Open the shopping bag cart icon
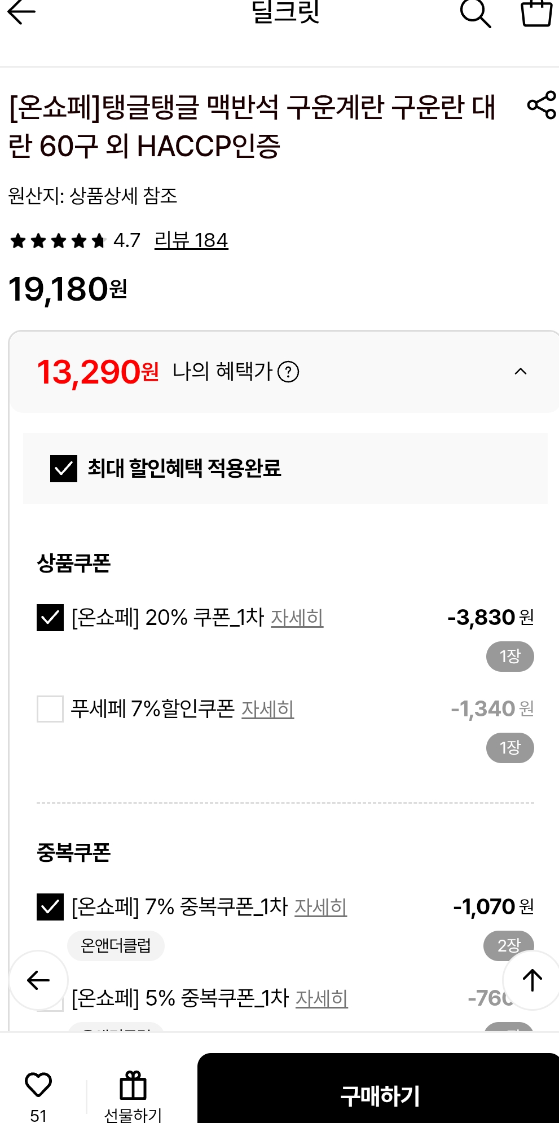Viewport: 559px width, 1123px height. point(536,12)
